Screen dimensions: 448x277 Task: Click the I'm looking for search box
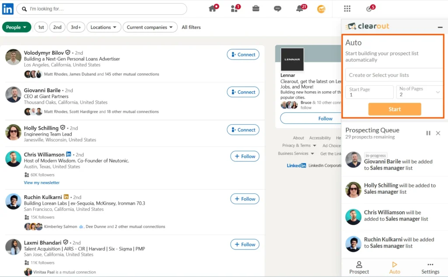point(101,9)
